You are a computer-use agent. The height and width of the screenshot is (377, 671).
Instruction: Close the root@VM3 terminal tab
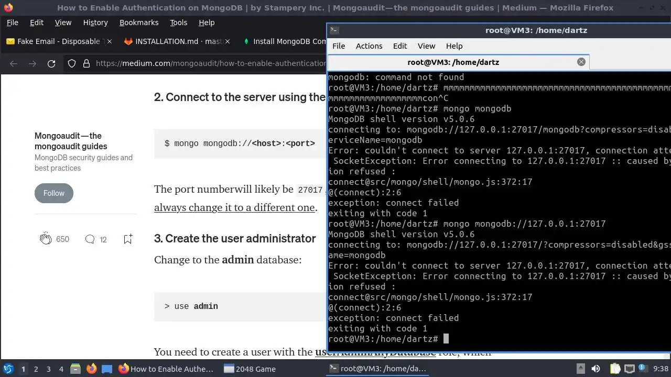581,62
